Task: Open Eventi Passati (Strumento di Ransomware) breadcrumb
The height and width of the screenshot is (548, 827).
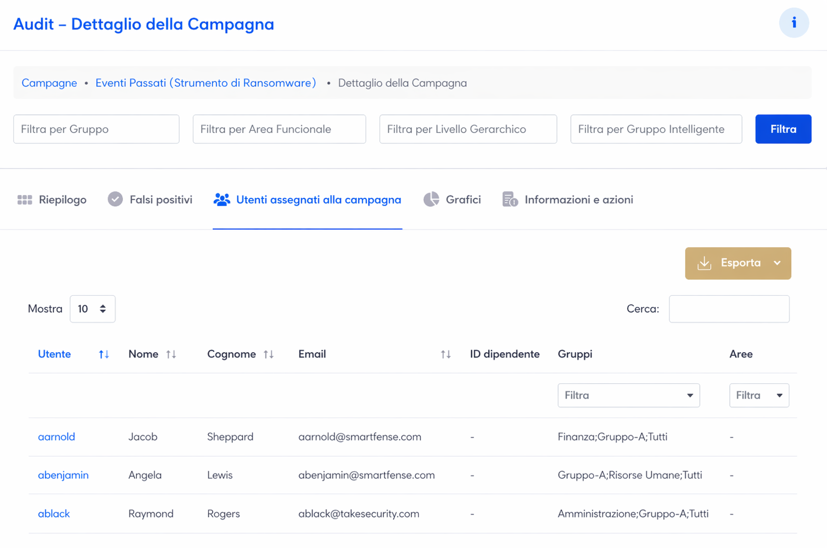Action: pyautogui.click(x=206, y=83)
